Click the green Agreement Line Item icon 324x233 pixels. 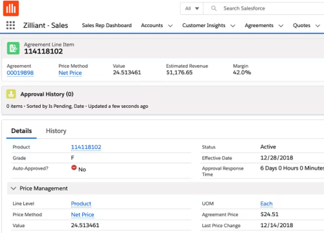pyautogui.click(x=13, y=48)
